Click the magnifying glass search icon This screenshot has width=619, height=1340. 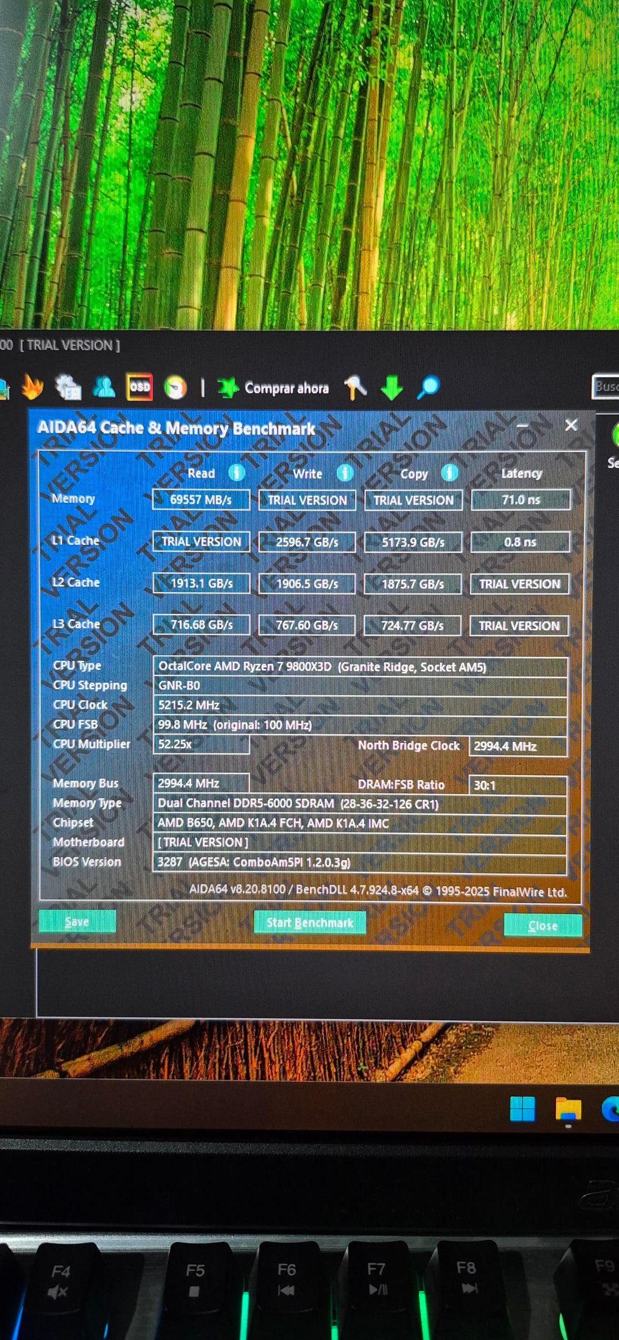tap(428, 387)
